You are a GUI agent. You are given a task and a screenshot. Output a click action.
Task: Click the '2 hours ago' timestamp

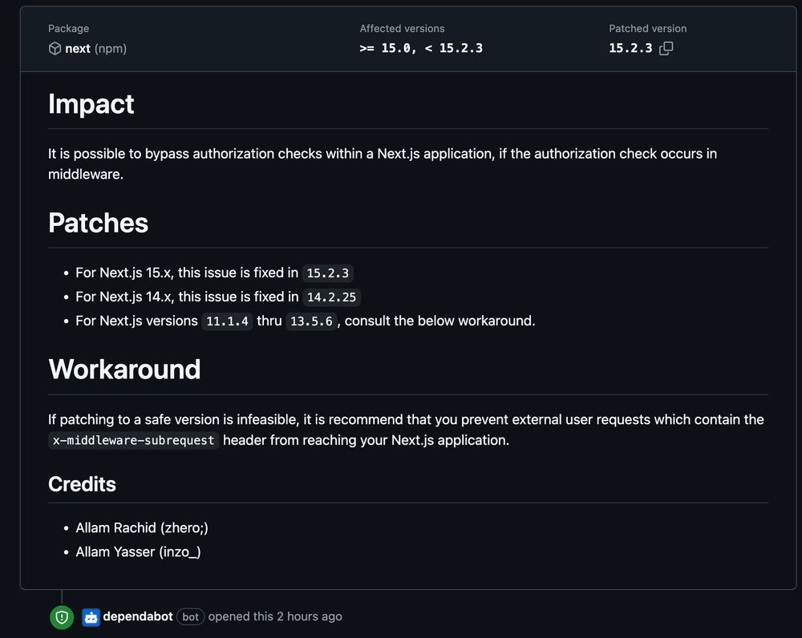(310, 616)
